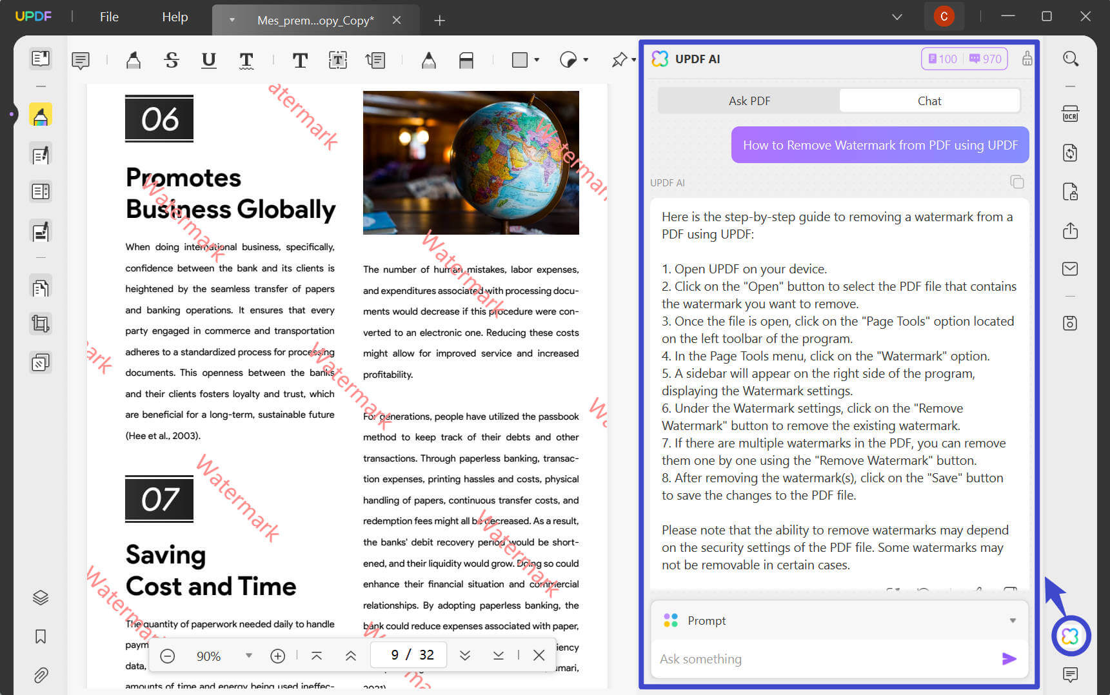Switch to the Ask PDF tab
1110x695 pixels.
(x=749, y=101)
